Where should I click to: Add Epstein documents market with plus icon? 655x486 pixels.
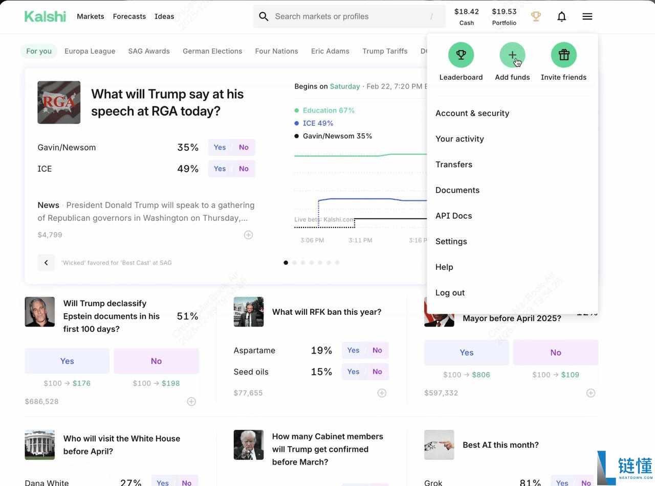click(x=191, y=402)
